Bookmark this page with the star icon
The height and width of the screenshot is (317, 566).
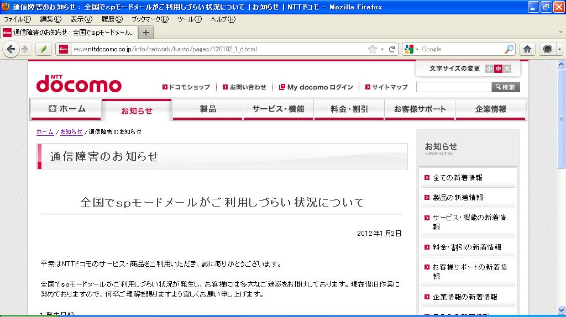372,49
